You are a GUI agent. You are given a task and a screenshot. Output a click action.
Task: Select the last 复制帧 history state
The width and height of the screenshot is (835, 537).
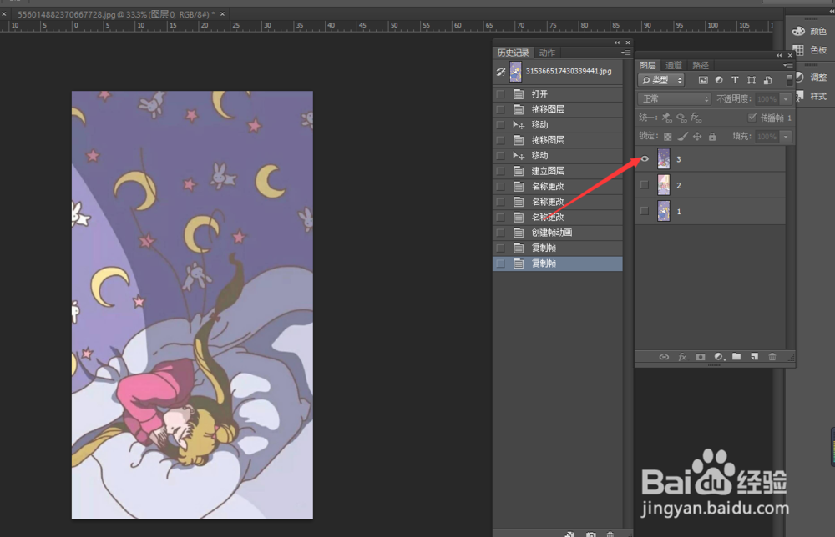(x=558, y=263)
